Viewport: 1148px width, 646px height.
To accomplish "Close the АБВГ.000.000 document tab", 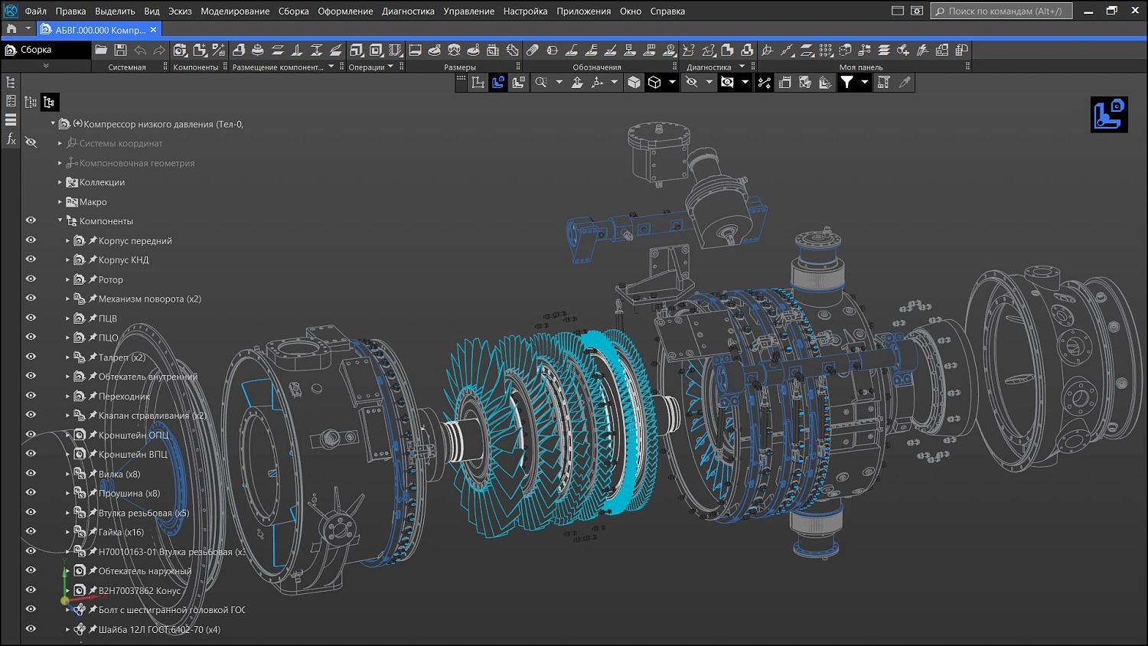I will 153,30.
